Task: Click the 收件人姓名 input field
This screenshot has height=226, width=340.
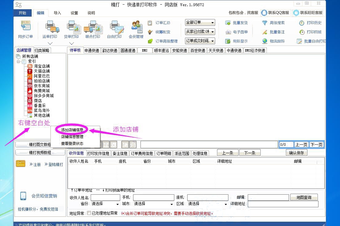Action: [x=105, y=197]
